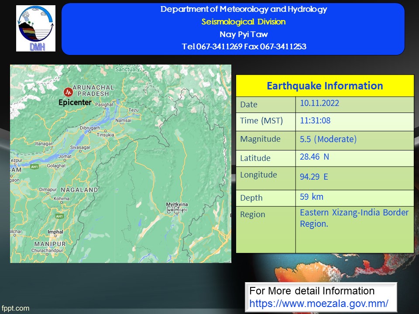The height and width of the screenshot is (314, 419).
Task: Click the Magnitude value 5.5 (Moderate)
Action: click(x=328, y=140)
